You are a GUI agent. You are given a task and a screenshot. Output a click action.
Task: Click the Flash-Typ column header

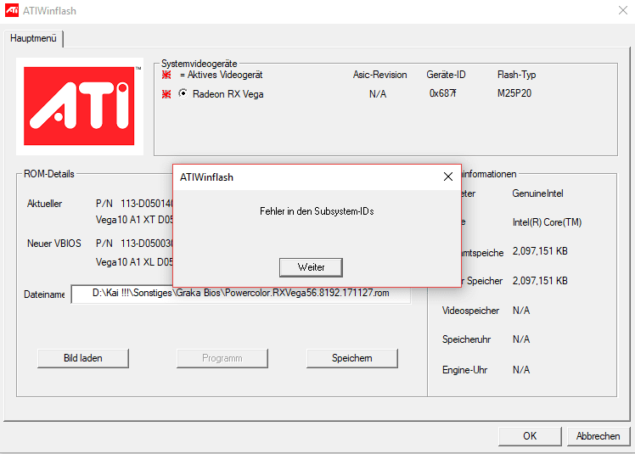[x=516, y=75]
